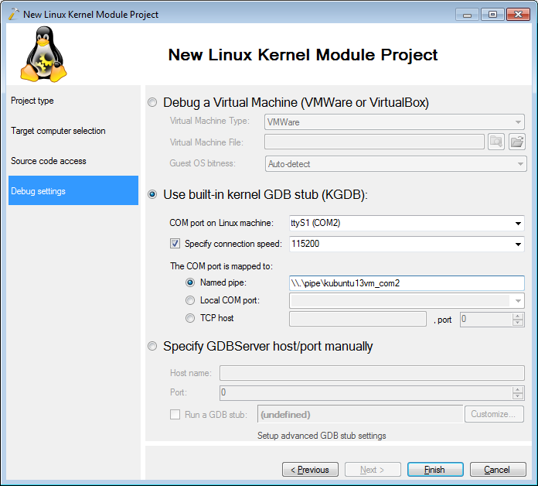538x486 pixels.
Task: Go to Source code access step
Action: 49,161
